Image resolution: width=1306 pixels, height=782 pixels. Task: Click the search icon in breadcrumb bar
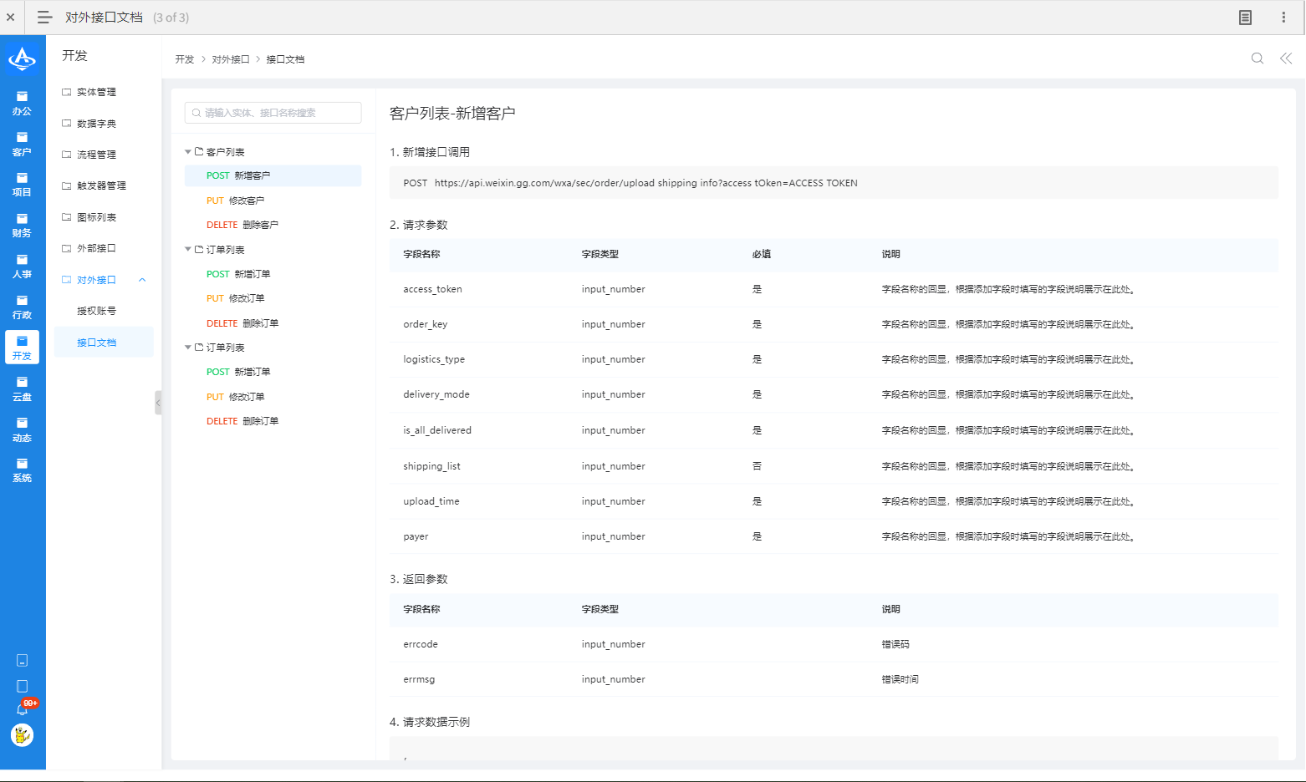(x=1257, y=58)
